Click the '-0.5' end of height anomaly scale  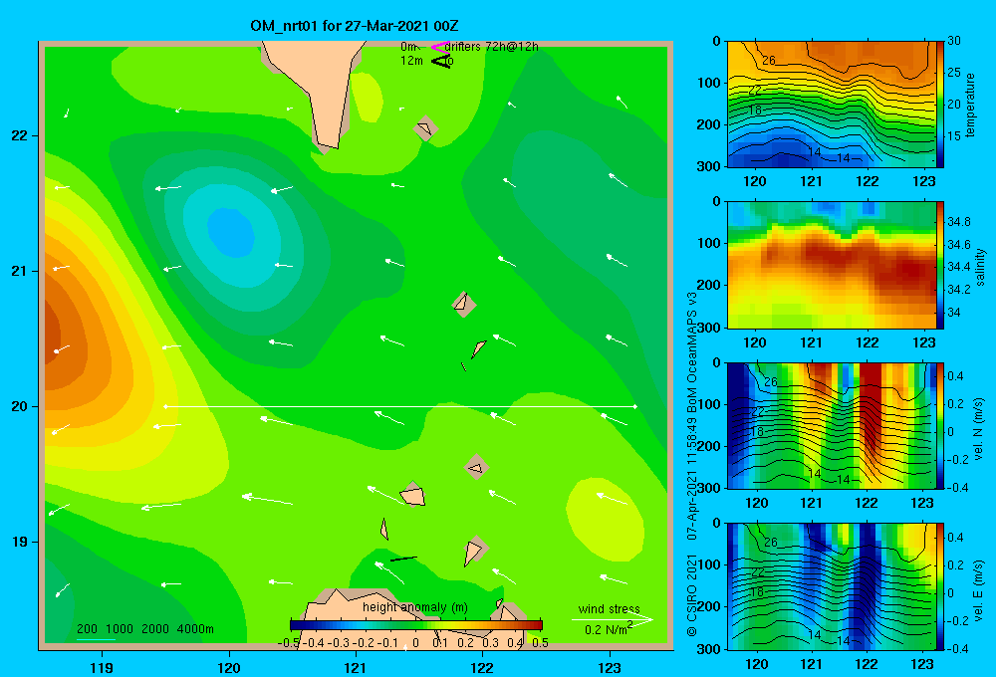(289, 643)
